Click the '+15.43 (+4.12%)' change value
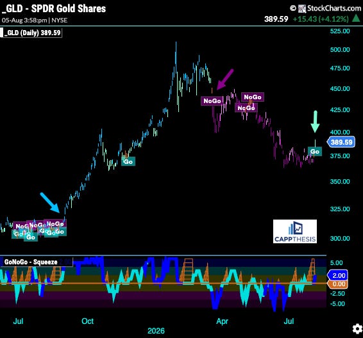 coord(321,19)
